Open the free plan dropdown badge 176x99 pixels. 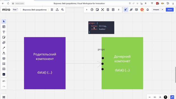pos(15,10)
